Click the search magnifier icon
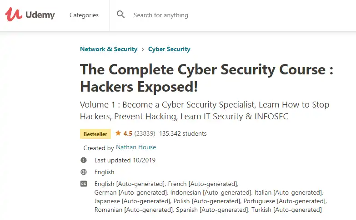The image size is (356, 220). point(120,15)
